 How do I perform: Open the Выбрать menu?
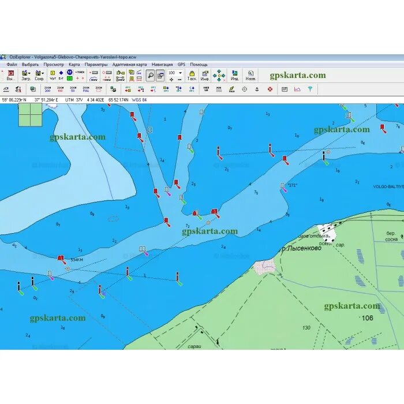pyautogui.click(x=30, y=65)
